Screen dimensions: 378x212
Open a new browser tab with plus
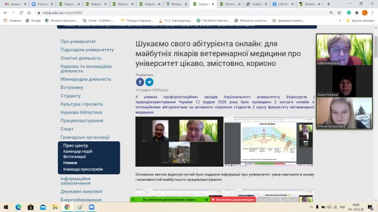[328, 4]
